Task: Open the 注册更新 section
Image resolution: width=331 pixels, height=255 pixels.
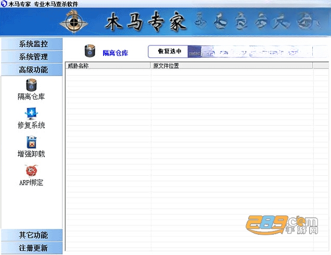Action: (x=32, y=248)
